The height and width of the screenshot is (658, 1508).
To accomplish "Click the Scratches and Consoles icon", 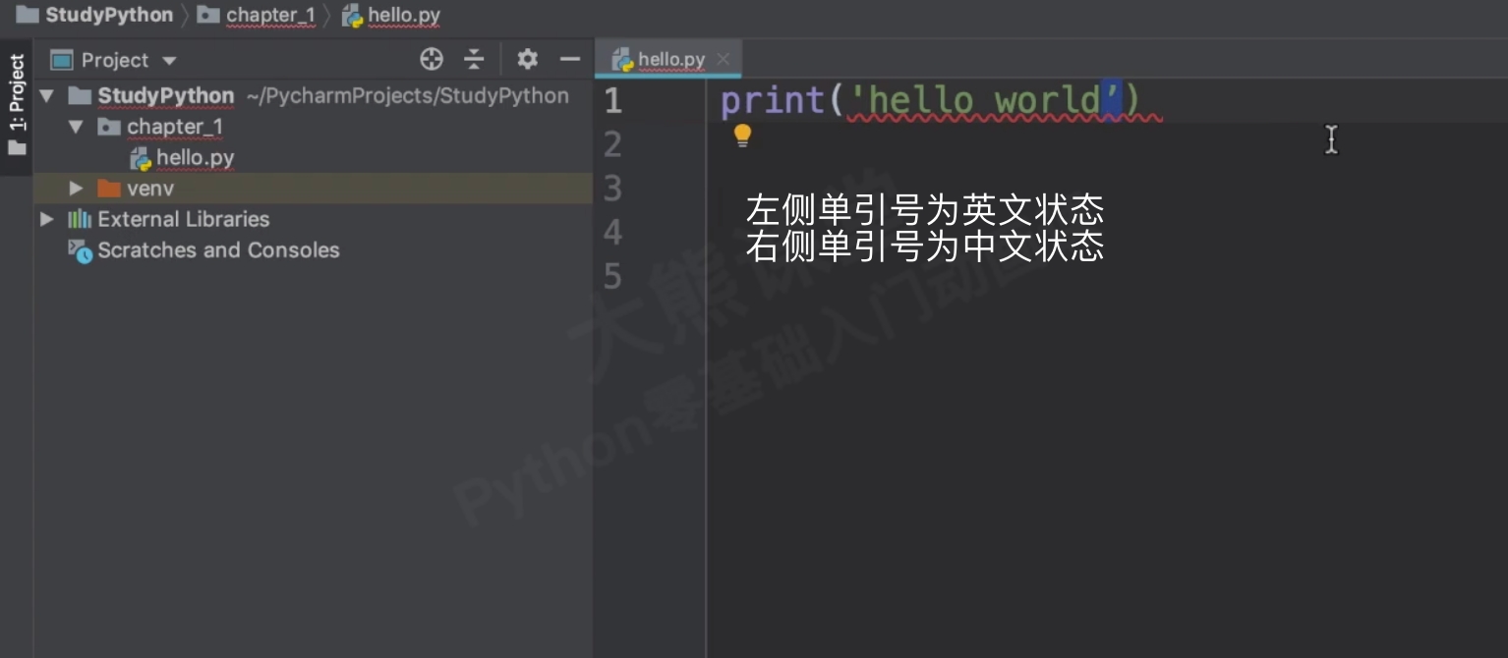I will pyautogui.click(x=78, y=250).
